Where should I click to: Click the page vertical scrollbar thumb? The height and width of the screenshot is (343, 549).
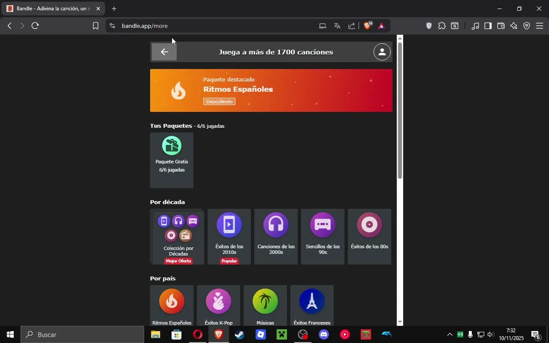[400, 111]
